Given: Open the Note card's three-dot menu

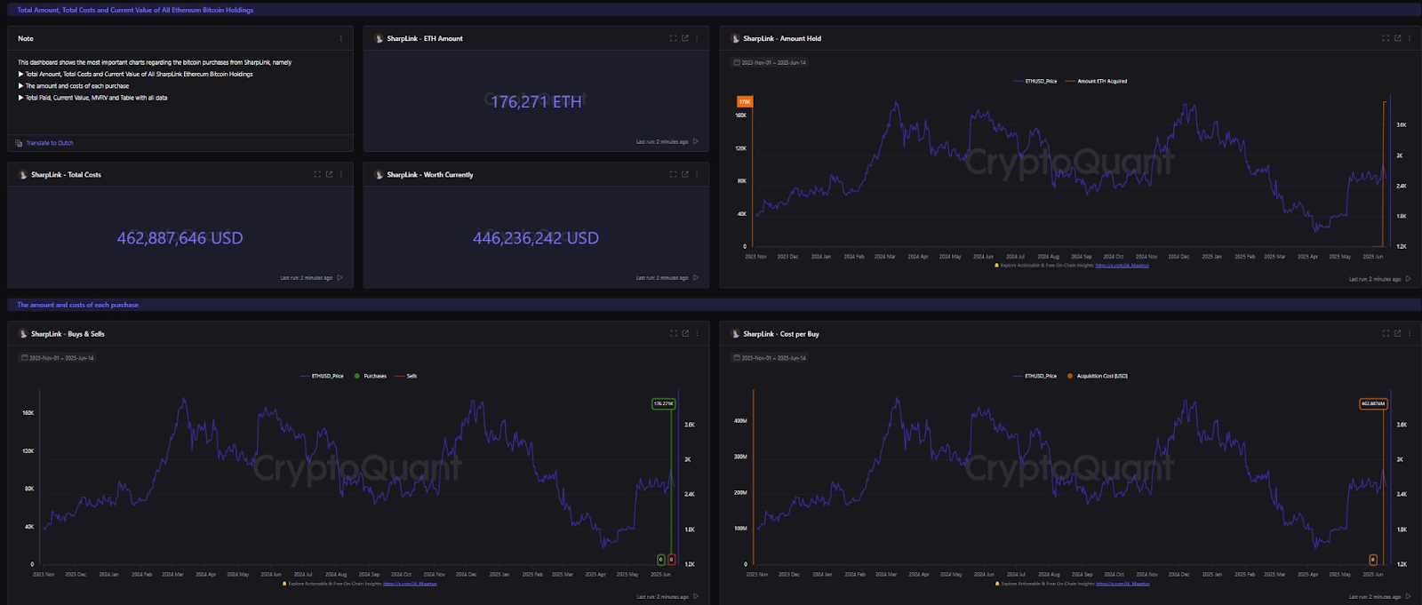Looking at the screenshot, I should tap(340, 38).
